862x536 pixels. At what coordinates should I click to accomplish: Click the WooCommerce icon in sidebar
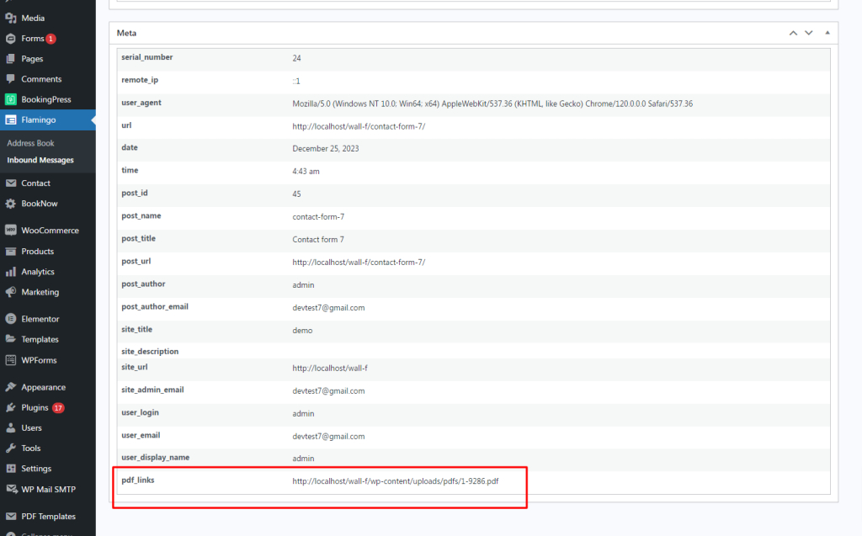coord(10,231)
